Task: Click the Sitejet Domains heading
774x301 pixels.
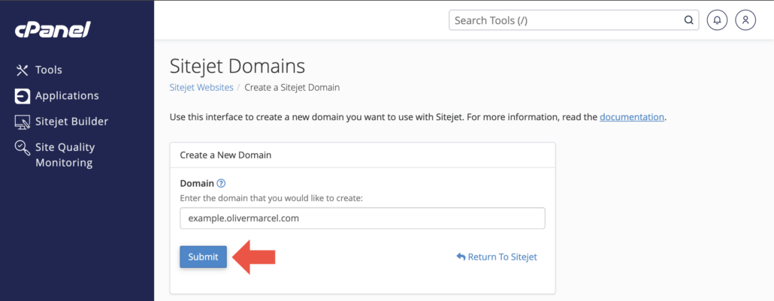Action: [x=237, y=66]
